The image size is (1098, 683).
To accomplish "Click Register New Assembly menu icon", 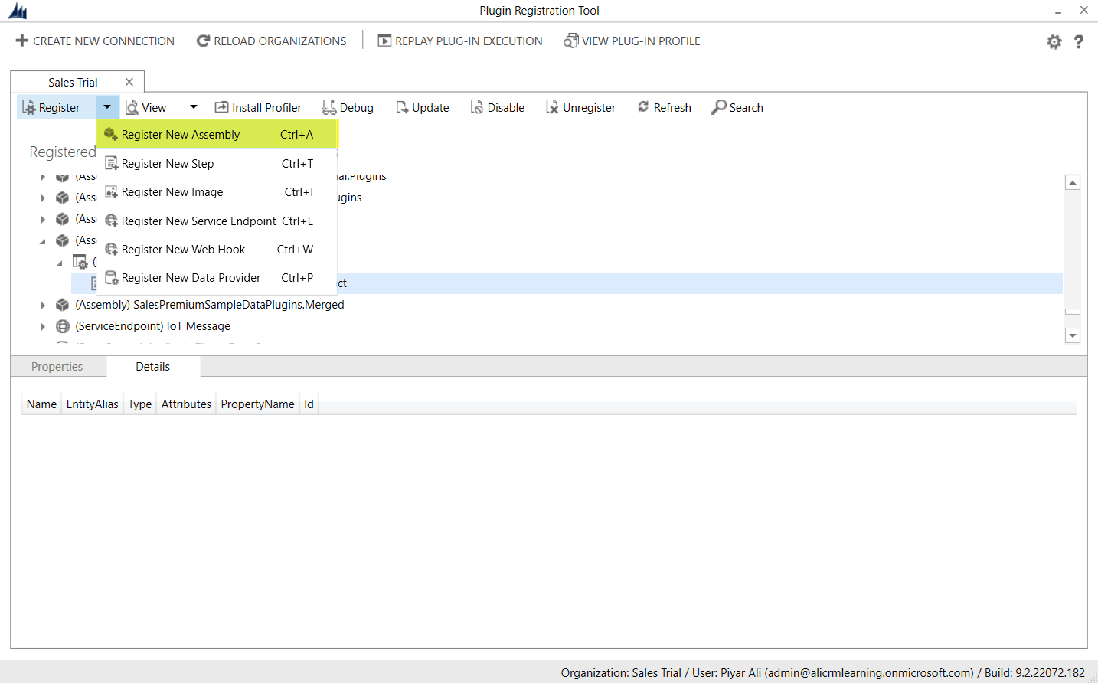I will pyautogui.click(x=111, y=134).
